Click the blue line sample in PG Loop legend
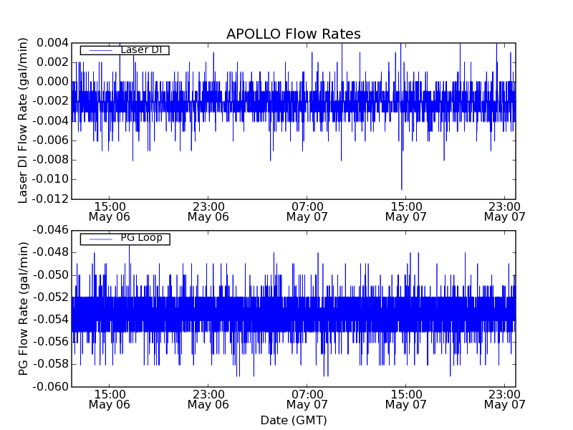This screenshot has width=573, height=430. tap(99, 239)
